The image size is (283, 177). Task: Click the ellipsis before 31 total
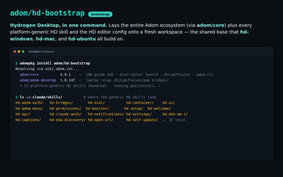[164, 120]
